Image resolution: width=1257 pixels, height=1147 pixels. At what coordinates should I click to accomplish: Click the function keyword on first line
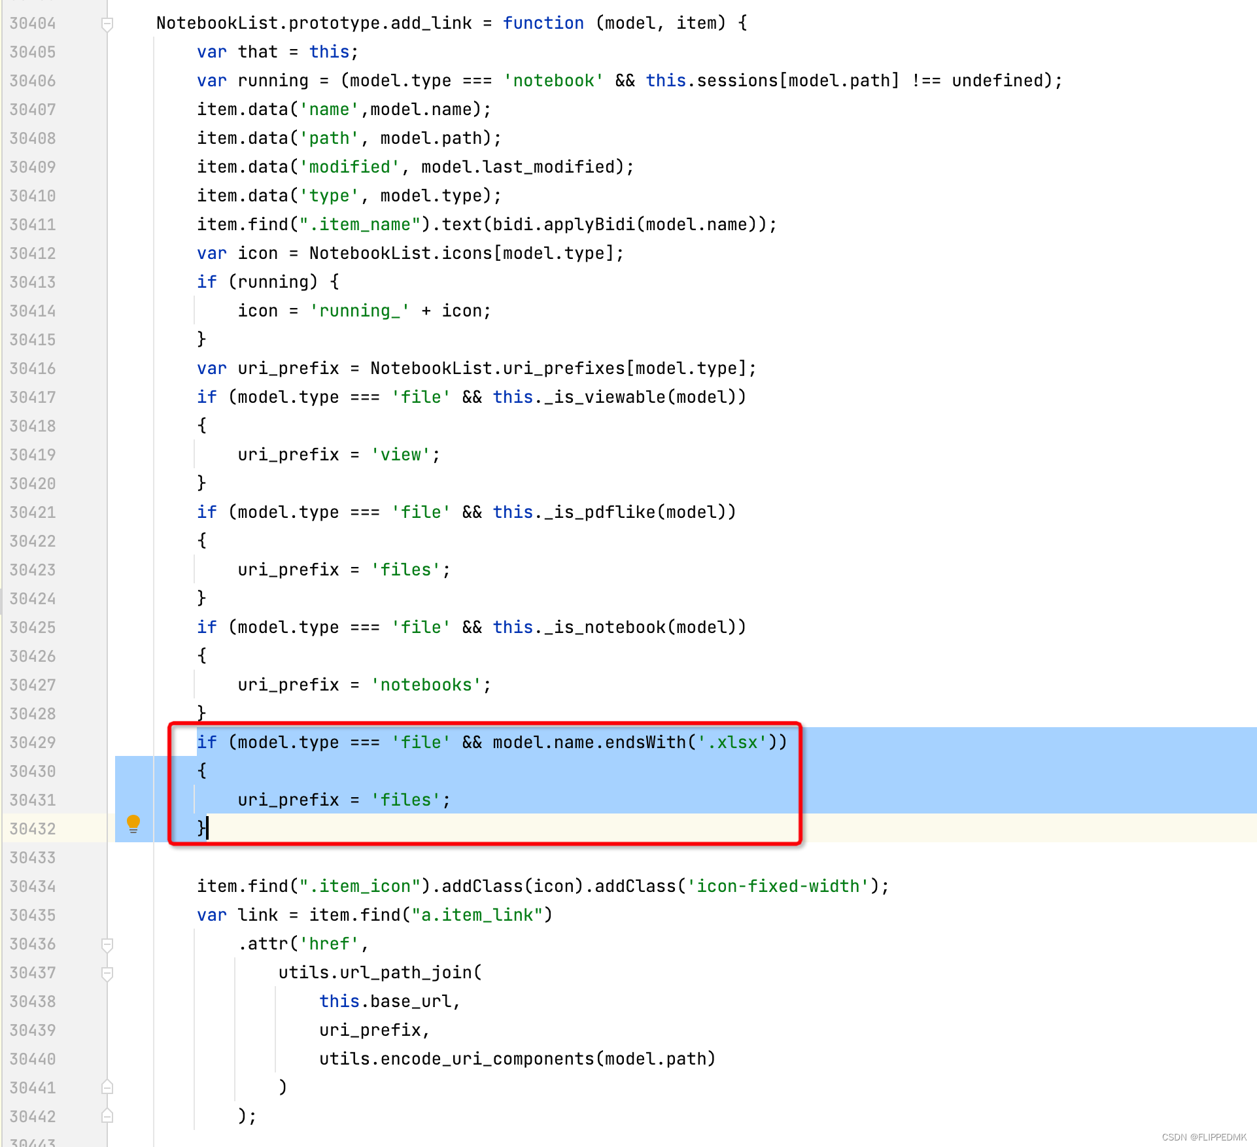click(543, 24)
